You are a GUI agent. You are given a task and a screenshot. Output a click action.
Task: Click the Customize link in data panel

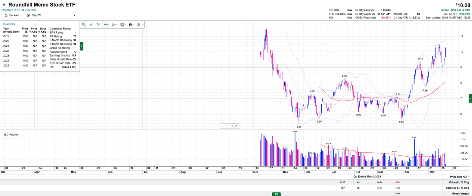9,24
